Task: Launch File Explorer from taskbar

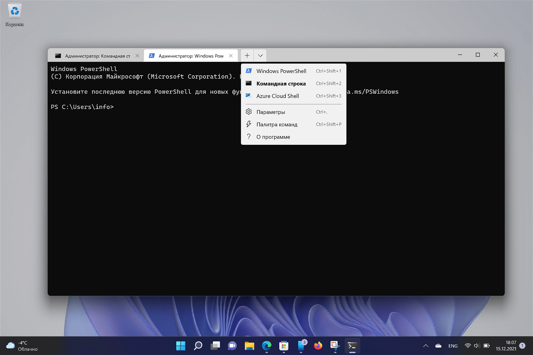Action: tap(249, 346)
